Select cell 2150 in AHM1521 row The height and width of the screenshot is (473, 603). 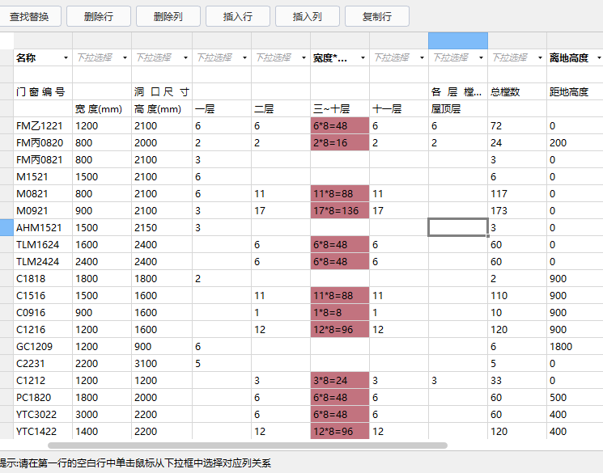pos(162,227)
